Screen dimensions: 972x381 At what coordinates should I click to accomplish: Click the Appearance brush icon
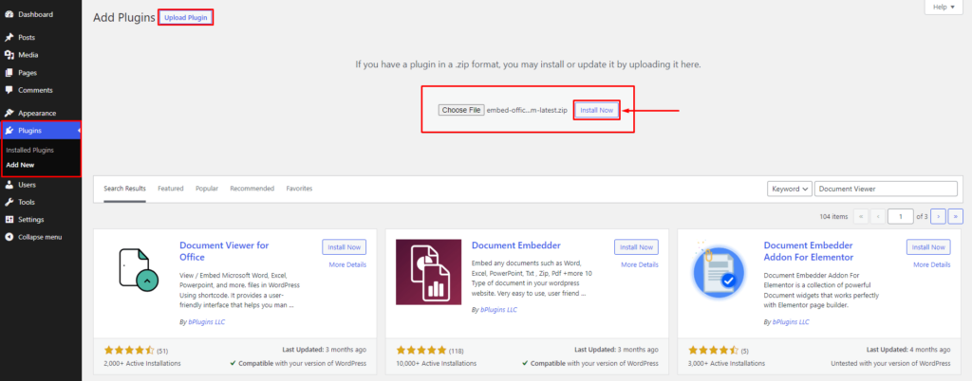click(9, 113)
